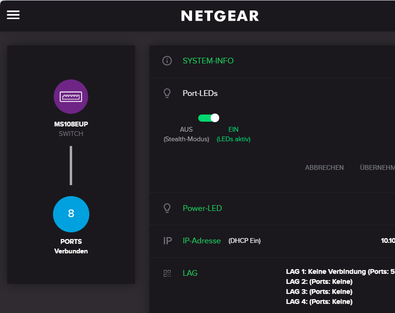Click the System-Info info icon
395x313 pixels.
[x=167, y=61]
